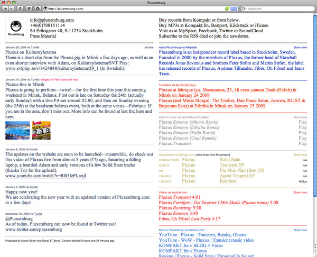Viewport: 317px width, 257px height.
Task: Open the YouTube - WoW - Pluxus music video link
Action: coord(206,240)
